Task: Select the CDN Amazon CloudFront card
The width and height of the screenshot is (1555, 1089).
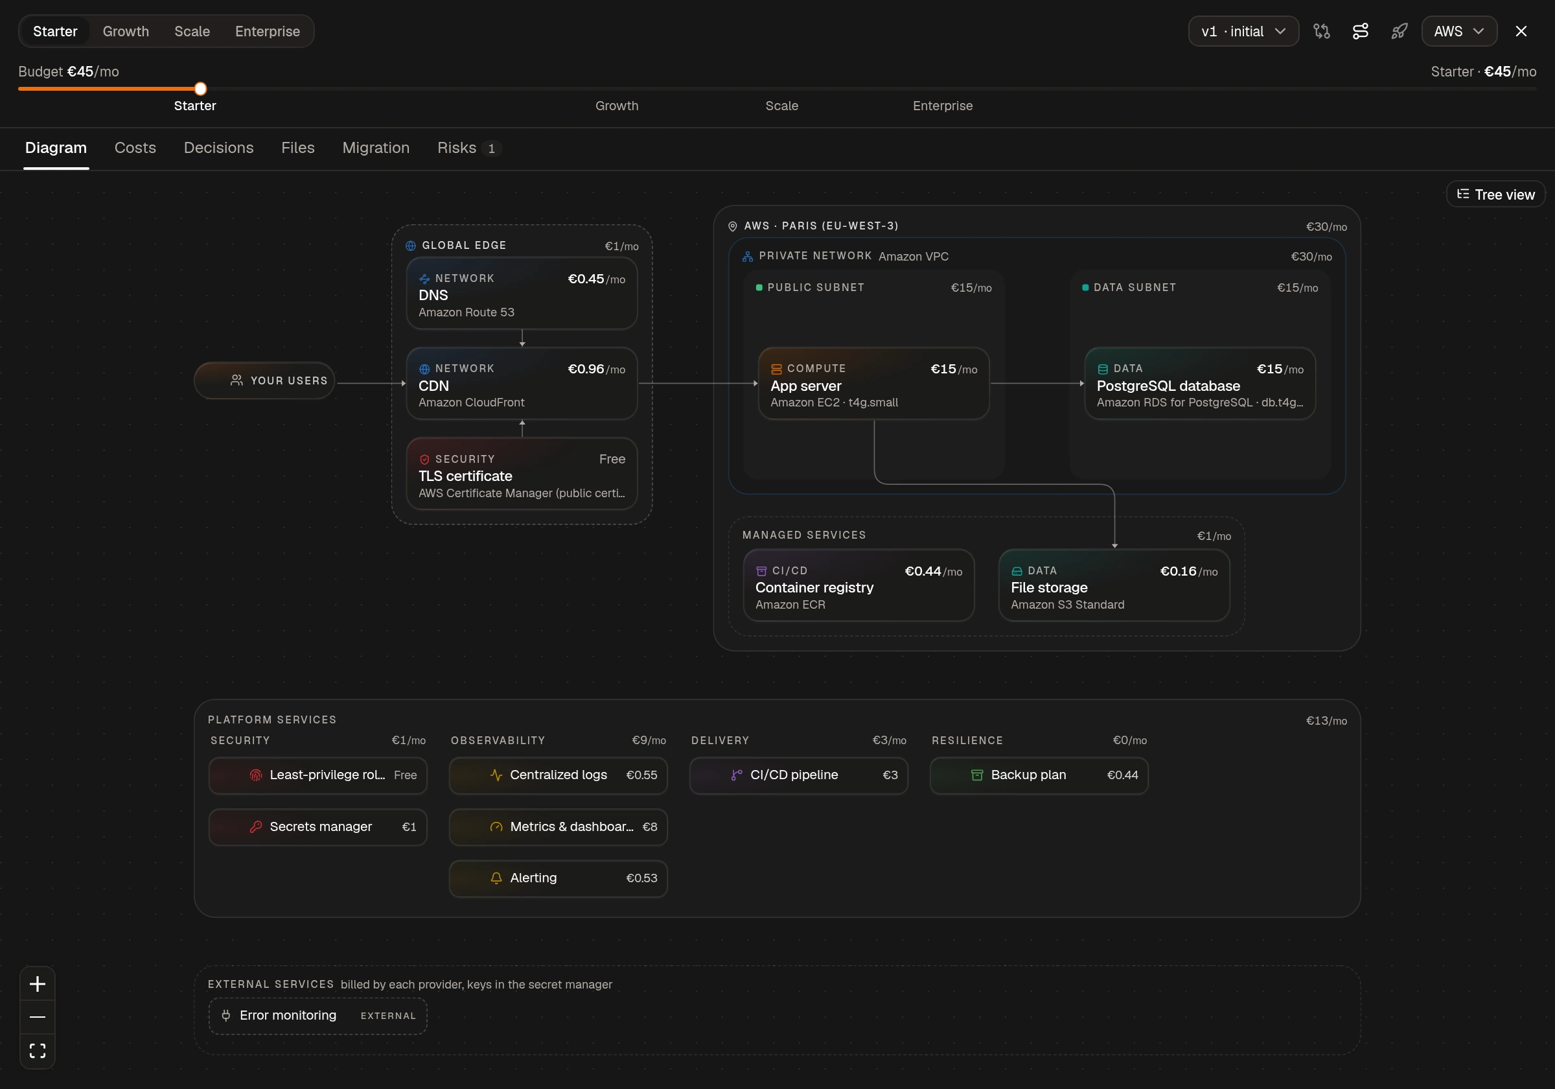Action: [x=522, y=384]
